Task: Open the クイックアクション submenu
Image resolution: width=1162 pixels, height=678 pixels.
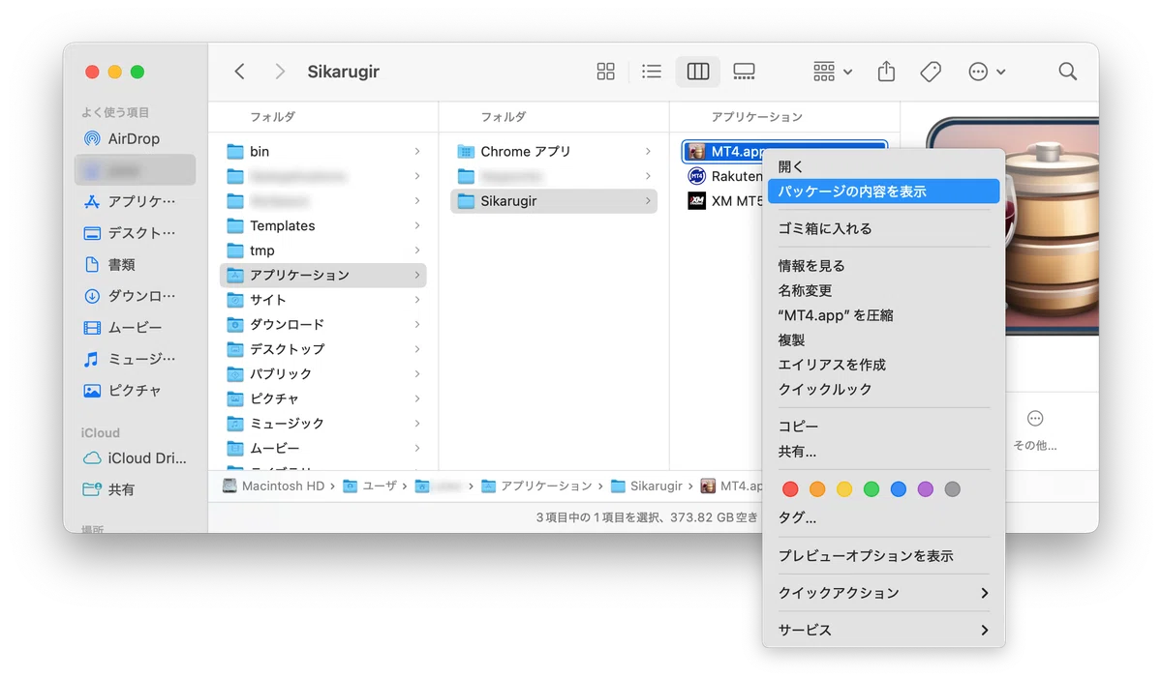Action: click(883, 593)
